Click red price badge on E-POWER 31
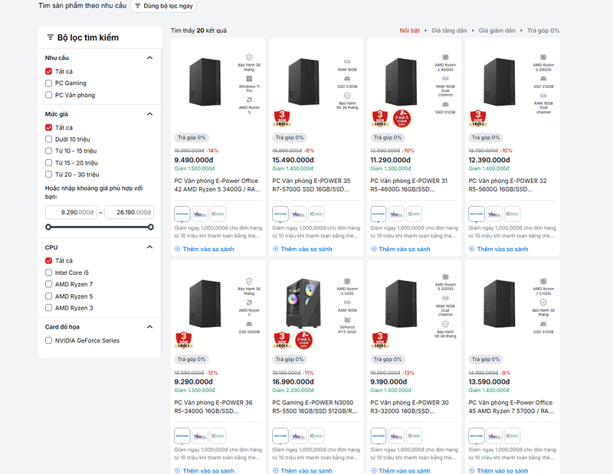613x474 pixels. tap(402, 119)
